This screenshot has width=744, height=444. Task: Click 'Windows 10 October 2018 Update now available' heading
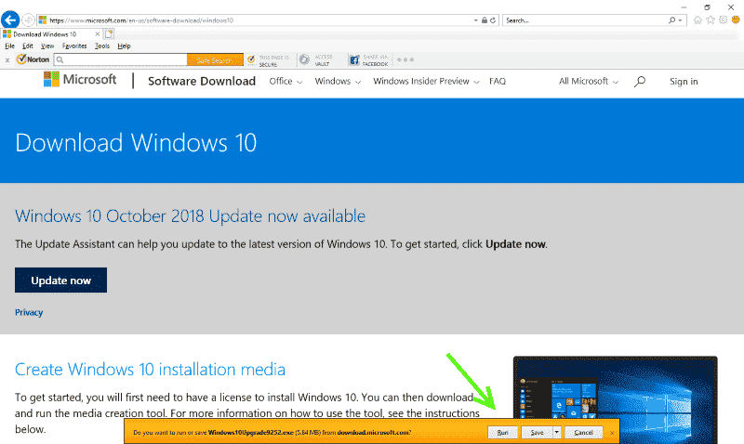pos(191,216)
